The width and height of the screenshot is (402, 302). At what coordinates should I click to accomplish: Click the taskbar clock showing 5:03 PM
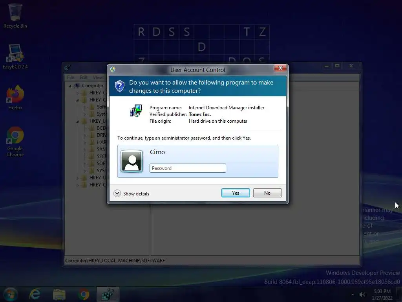tap(382, 295)
